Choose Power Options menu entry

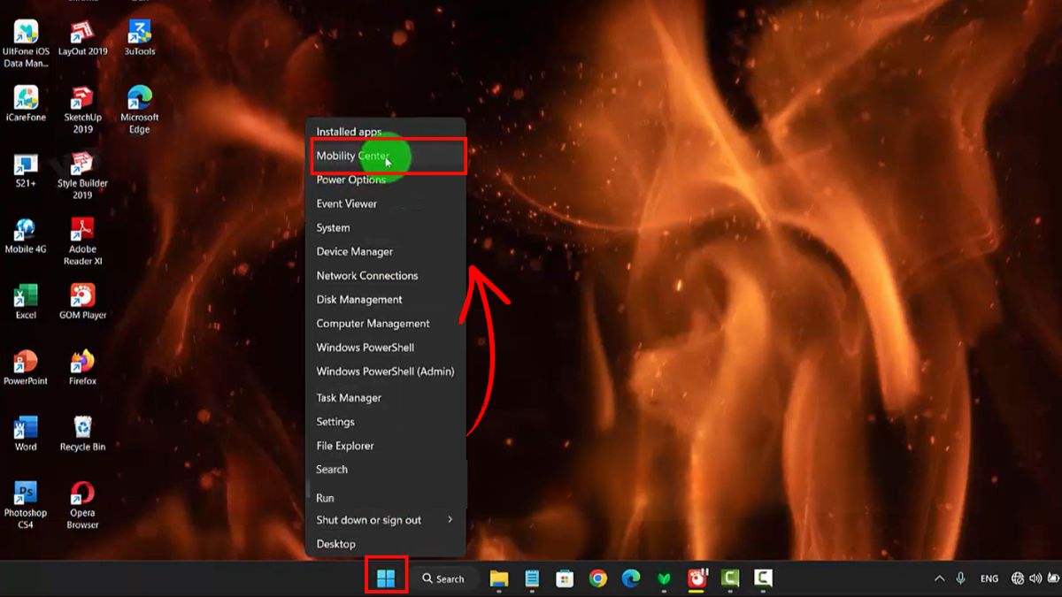click(386, 180)
